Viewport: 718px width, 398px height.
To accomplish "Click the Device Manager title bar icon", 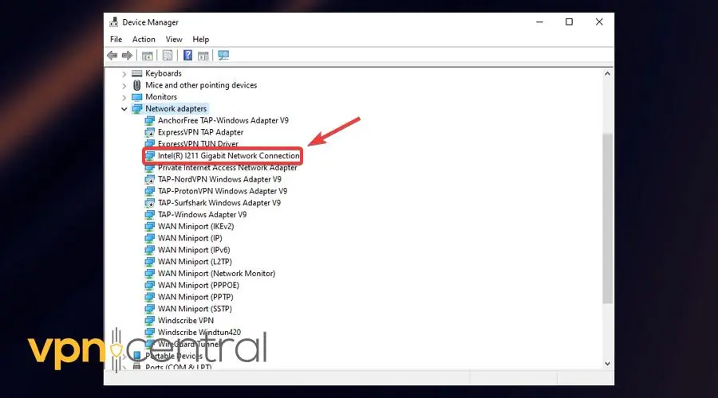I will click(113, 22).
